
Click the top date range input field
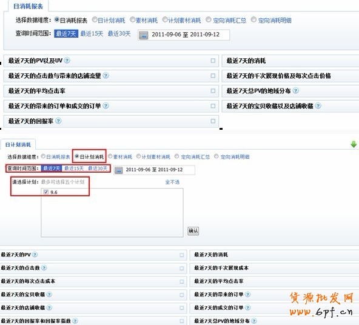click(x=184, y=35)
